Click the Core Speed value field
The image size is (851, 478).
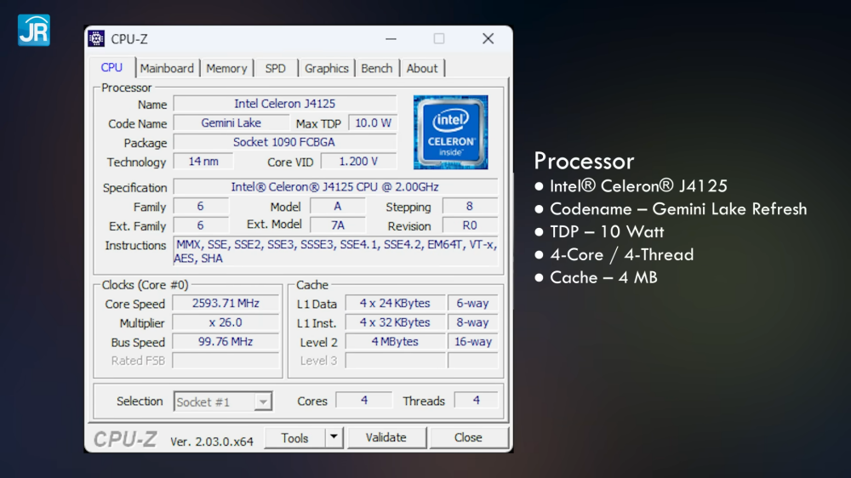click(x=226, y=304)
